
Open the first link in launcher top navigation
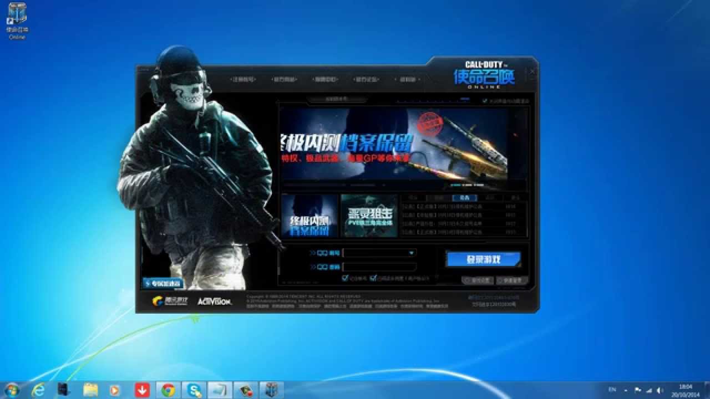pos(243,79)
